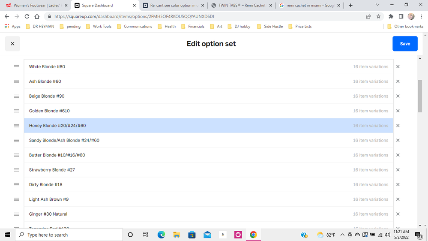Remove the Strawberry Blonde #27 option
Image resolution: width=428 pixels, height=241 pixels.
(398, 170)
